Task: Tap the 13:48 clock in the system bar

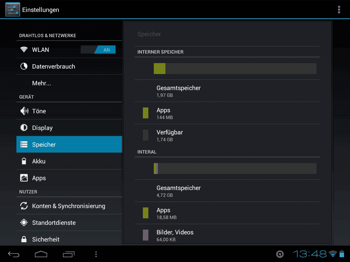Action: tap(310, 254)
